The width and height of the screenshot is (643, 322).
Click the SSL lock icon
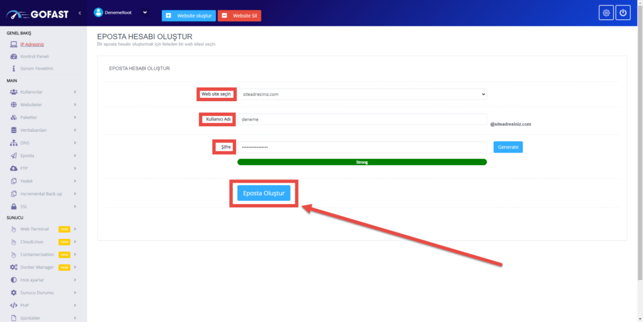(x=14, y=207)
